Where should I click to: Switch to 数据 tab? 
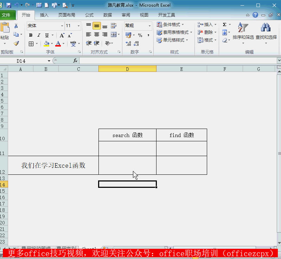[x=108, y=15]
